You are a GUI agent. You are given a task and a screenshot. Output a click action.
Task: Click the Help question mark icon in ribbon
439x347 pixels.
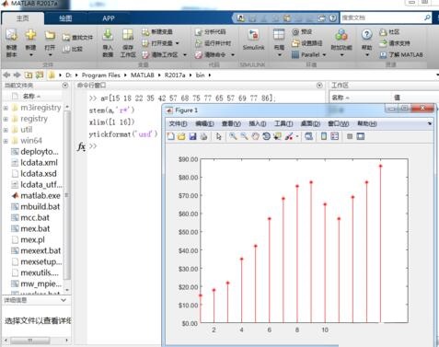pos(366,34)
